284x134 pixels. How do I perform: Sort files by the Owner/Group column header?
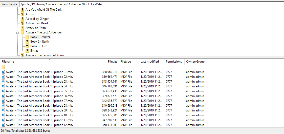(x=195, y=62)
